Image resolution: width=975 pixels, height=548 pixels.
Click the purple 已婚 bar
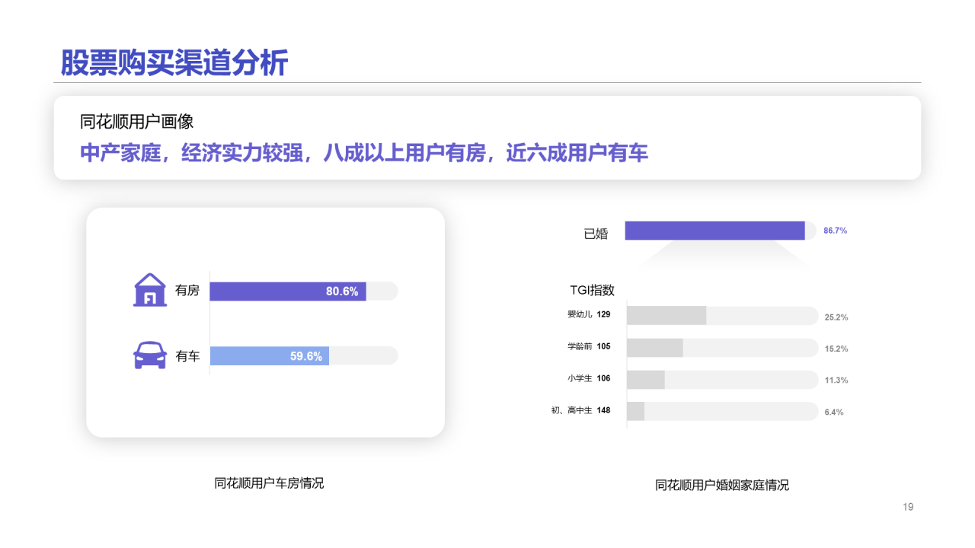coord(714,231)
